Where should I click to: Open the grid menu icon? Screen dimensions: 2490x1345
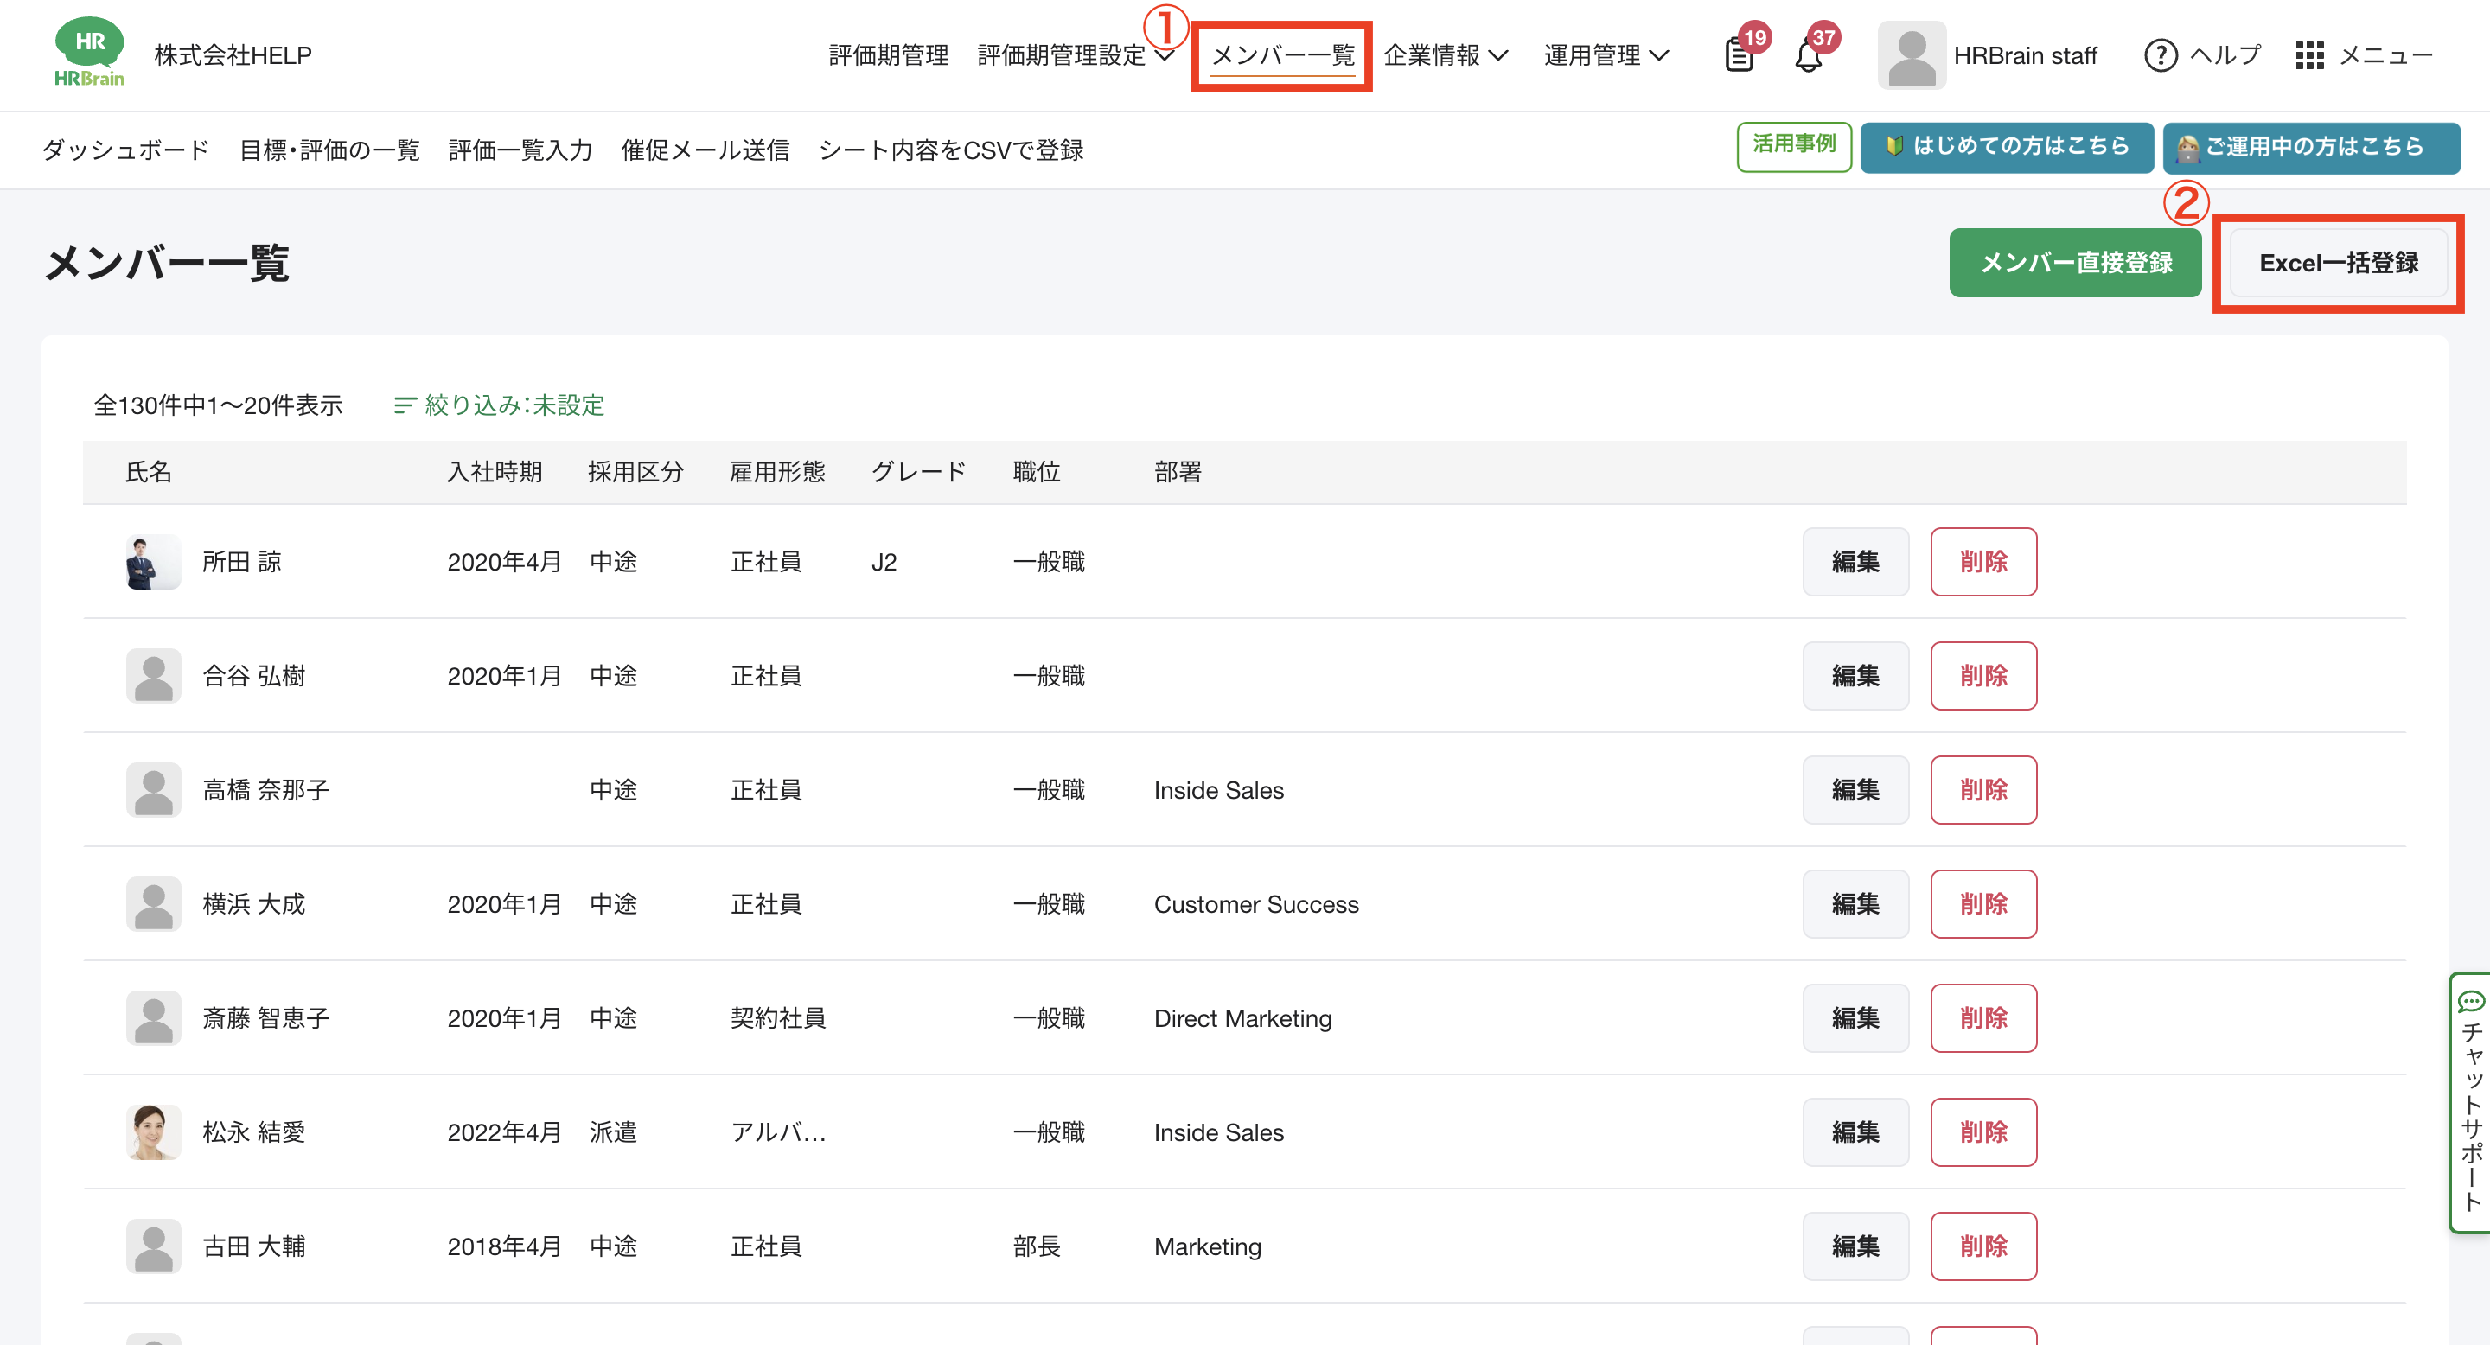(x=2309, y=55)
